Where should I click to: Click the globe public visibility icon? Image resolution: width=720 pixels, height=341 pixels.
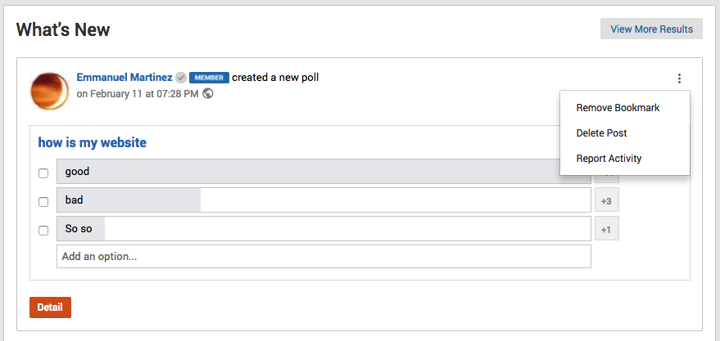point(208,93)
